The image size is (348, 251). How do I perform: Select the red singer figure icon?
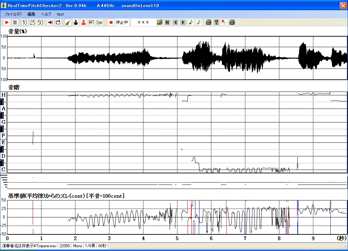(x=84, y=22)
